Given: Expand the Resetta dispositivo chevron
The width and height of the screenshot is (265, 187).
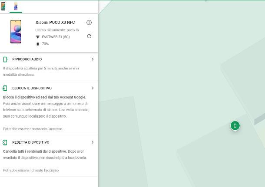Looking at the screenshot, I should click(93, 142).
